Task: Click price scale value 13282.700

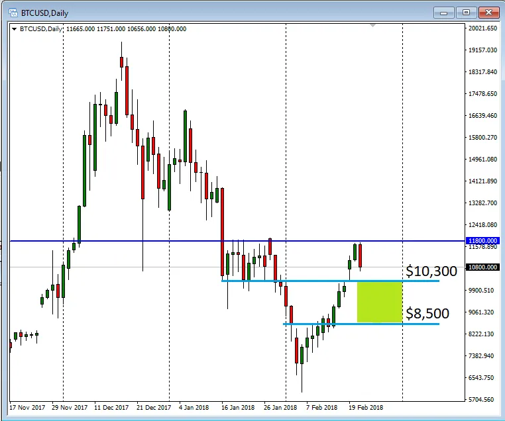Action: click(482, 203)
